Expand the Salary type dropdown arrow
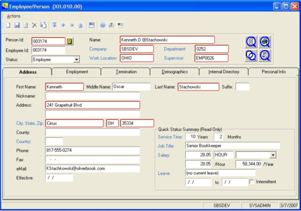Viewport: 301px width, 211px height. (273, 155)
